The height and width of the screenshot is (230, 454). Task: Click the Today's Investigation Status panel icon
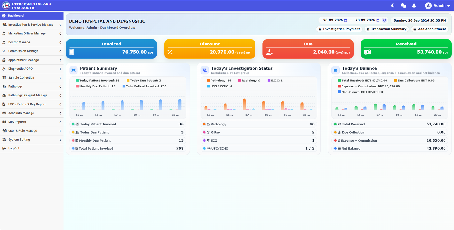click(x=205, y=70)
